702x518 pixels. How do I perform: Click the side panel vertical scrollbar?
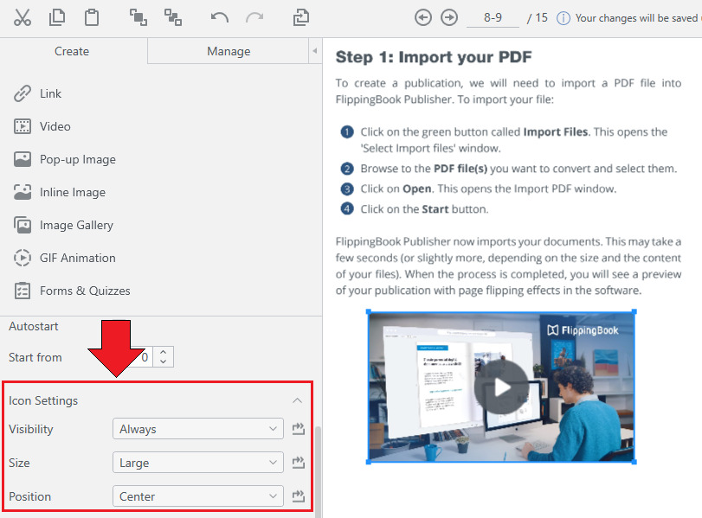click(x=318, y=471)
